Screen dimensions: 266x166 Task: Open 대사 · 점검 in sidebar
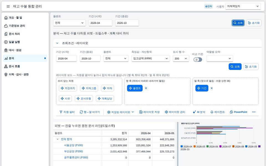tap(25, 50)
